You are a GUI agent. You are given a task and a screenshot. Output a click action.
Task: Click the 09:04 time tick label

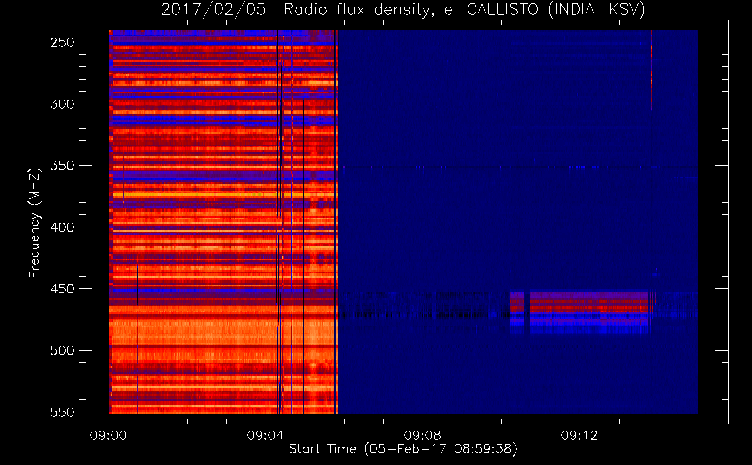tap(265, 436)
